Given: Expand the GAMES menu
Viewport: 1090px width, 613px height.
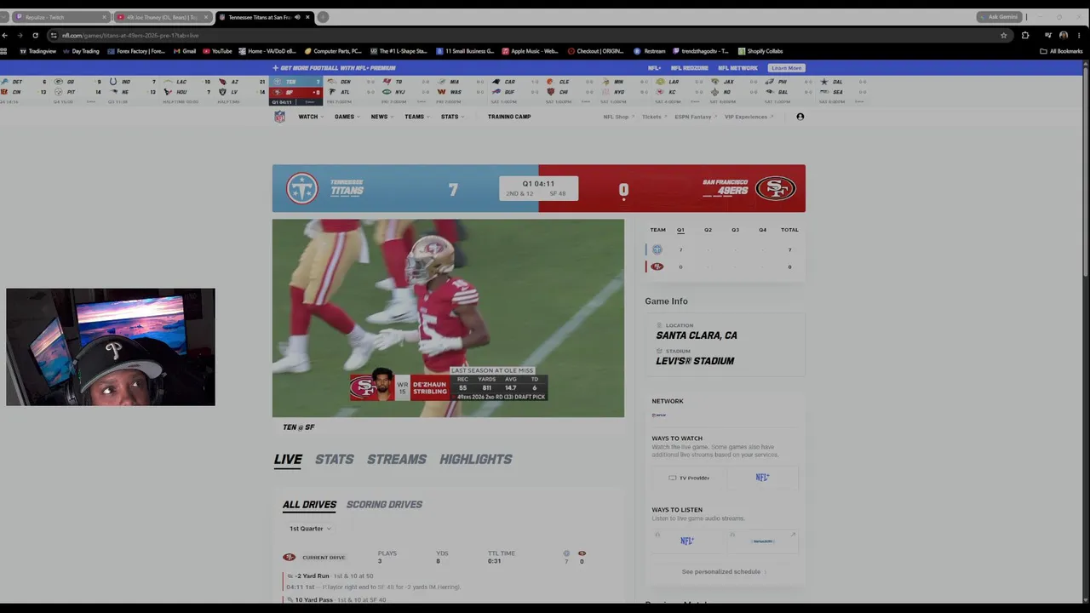Looking at the screenshot, I should tap(347, 117).
